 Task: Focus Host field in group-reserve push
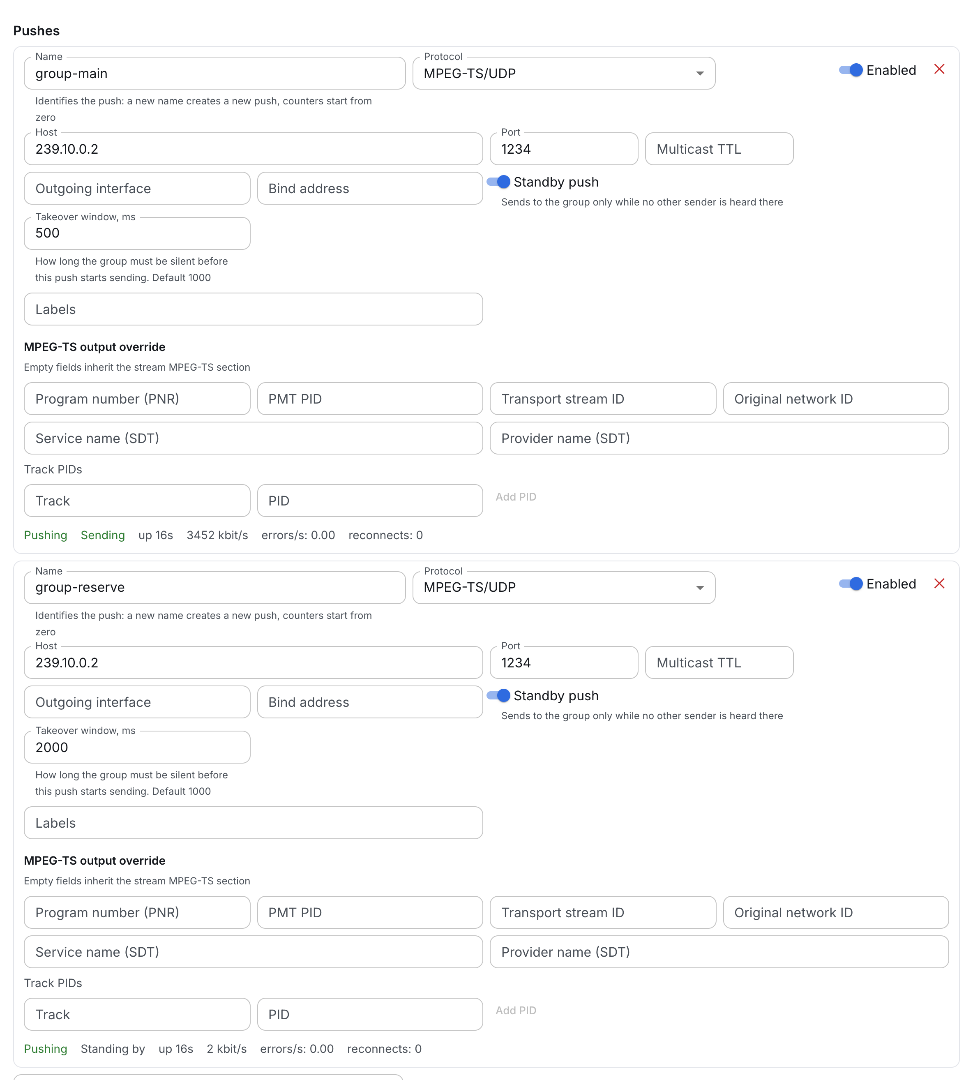pos(253,662)
